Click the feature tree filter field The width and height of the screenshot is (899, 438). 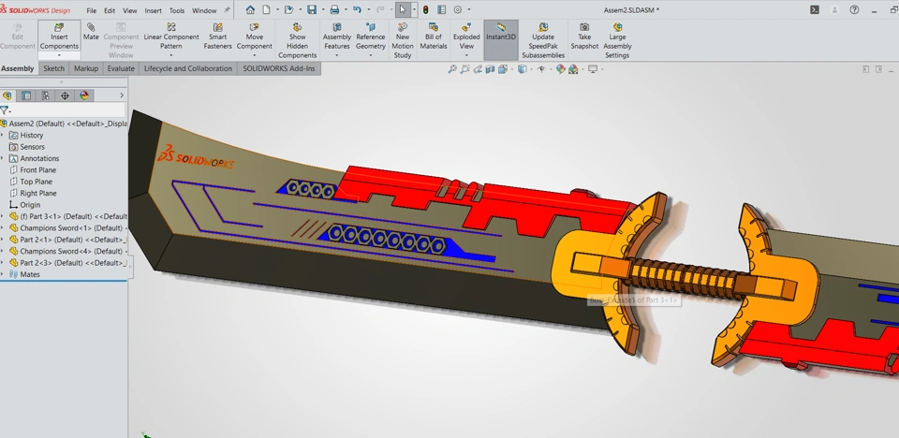pos(63,110)
